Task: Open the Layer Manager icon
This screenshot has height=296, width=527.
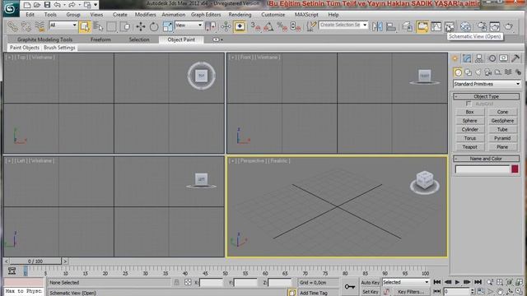Action: [x=407, y=26]
